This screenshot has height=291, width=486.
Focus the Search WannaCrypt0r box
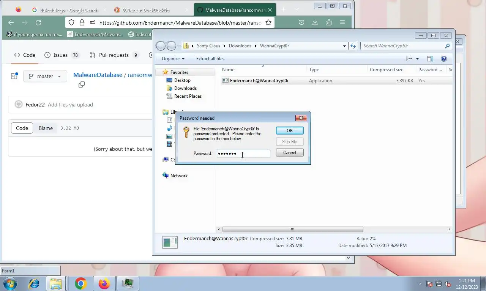(x=402, y=46)
